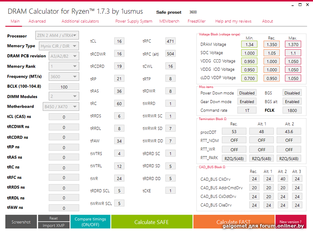Open the About tab
The image size is (313, 235).
[268, 21]
